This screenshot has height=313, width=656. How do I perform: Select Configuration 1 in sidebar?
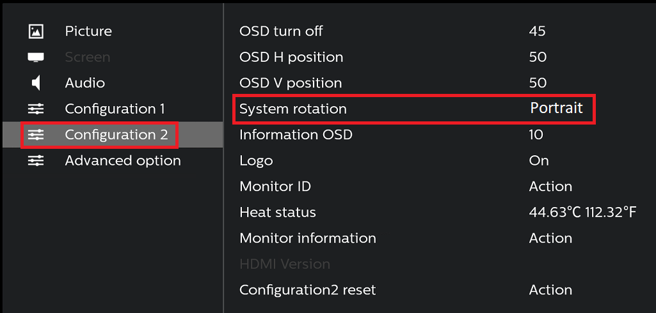click(115, 109)
